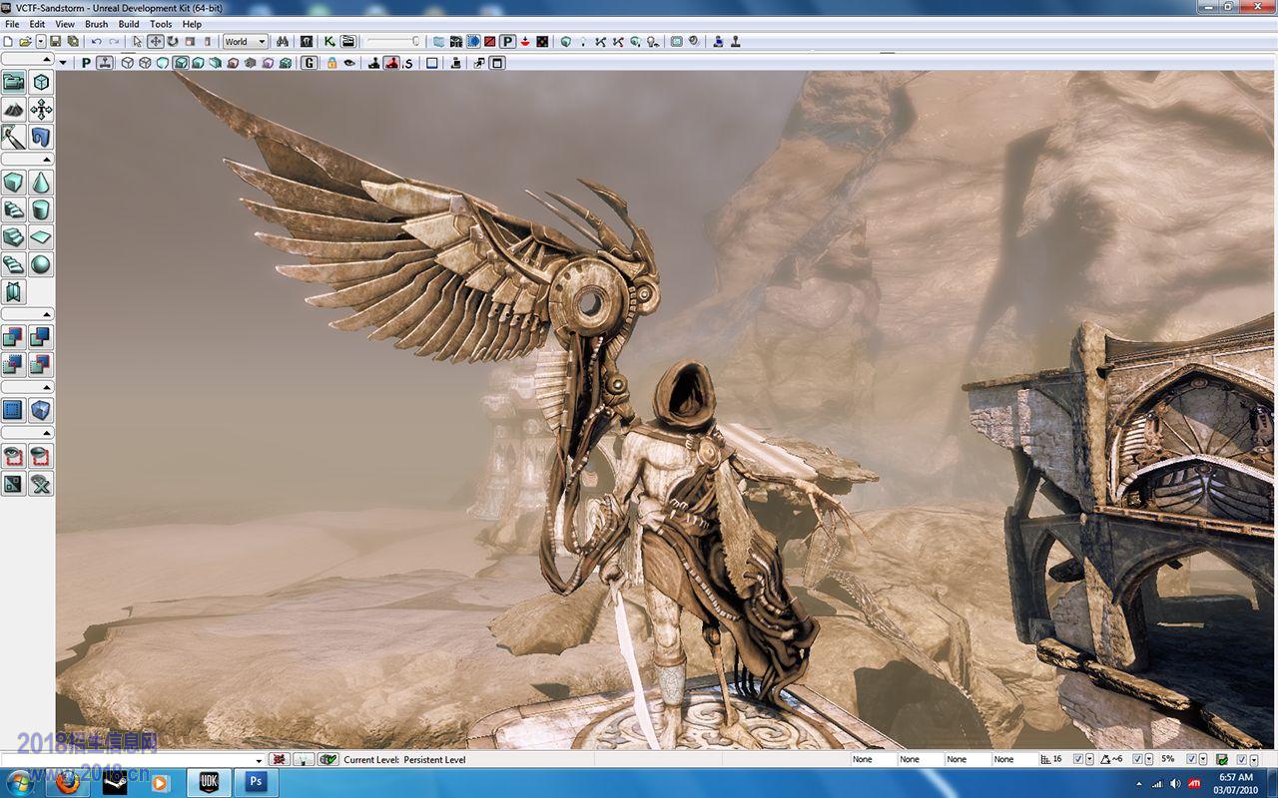Select the Cone brush builder
The height and width of the screenshot is (798, 1278).
click(x=41, y=182)
